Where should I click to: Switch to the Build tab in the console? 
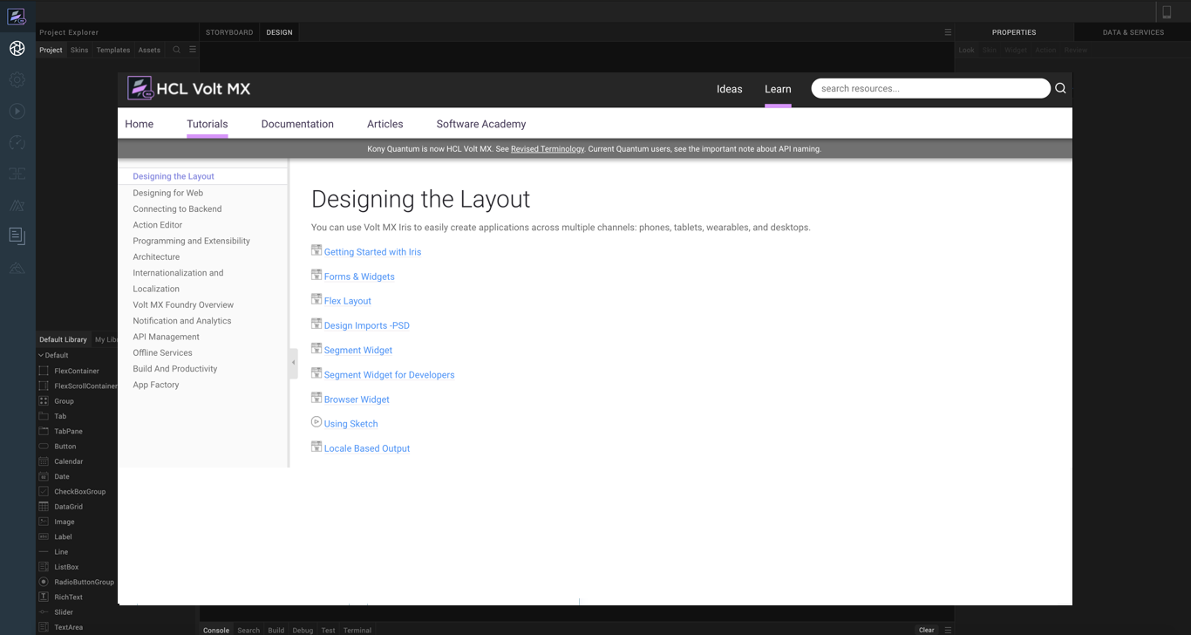[x=276, y=630]
